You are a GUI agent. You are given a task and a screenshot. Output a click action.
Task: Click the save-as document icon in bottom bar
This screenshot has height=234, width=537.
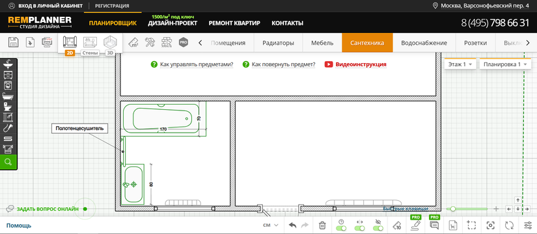click(453, 225)
